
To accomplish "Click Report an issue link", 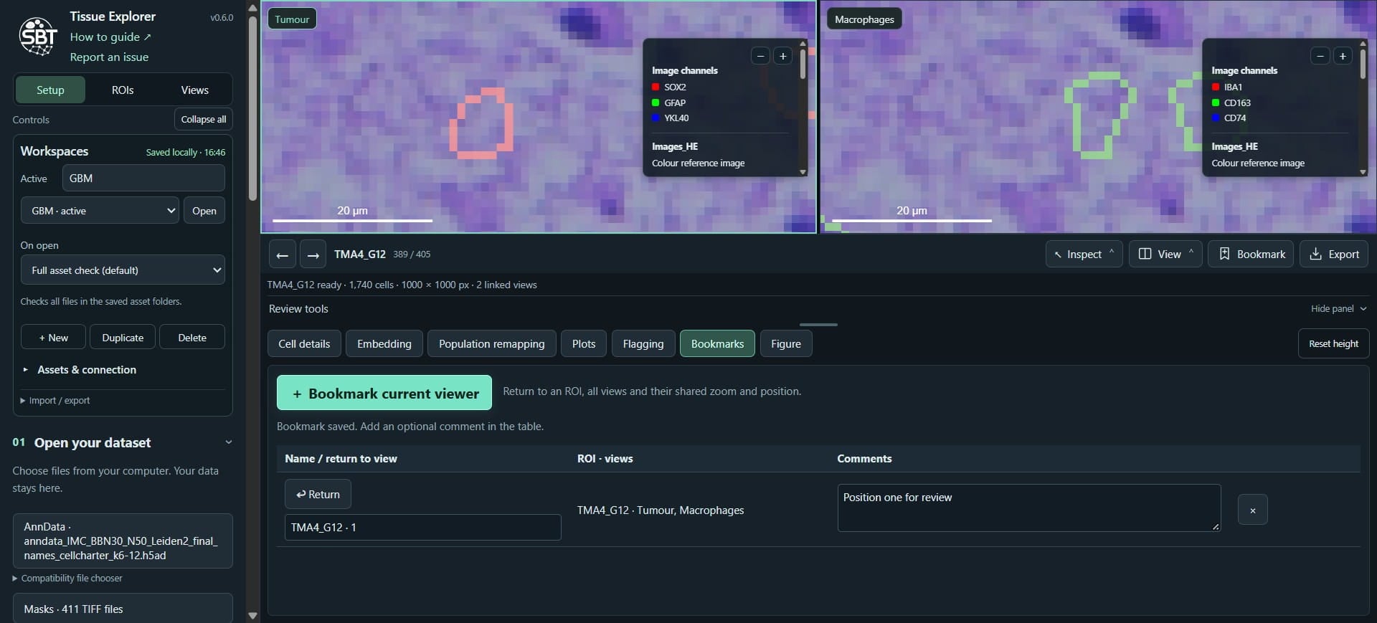I will click(x=109, y=57).
